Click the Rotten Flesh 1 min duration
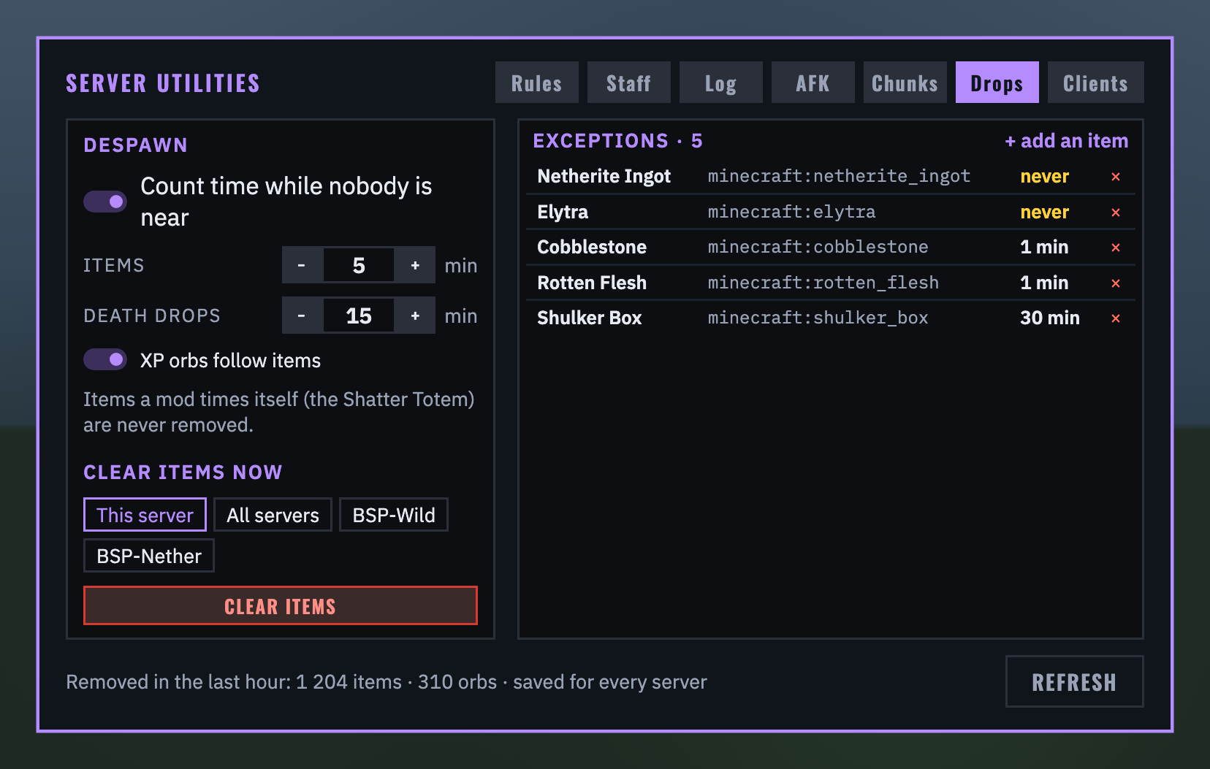Image resolution: width=1210 pixels, height=769 pixels. [x=1045, y=283]
